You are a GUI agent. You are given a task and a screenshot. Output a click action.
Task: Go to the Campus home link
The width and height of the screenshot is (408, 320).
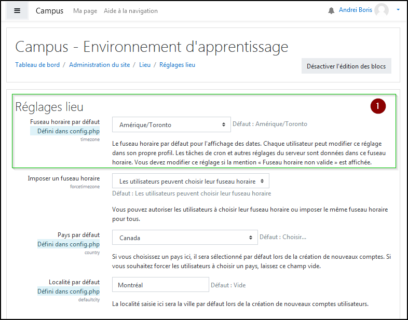click(49, 11)
